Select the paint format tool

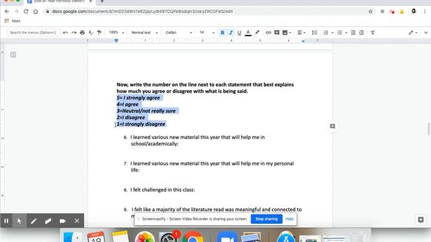(x=99, y=33)
